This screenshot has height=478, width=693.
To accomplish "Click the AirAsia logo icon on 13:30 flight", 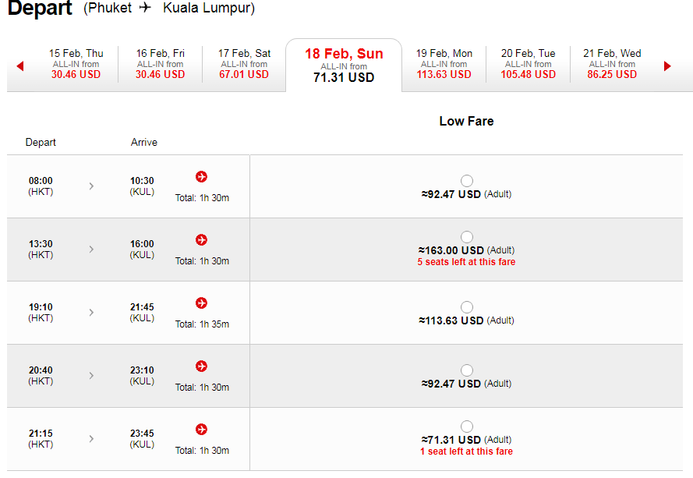I will [202, 240].
